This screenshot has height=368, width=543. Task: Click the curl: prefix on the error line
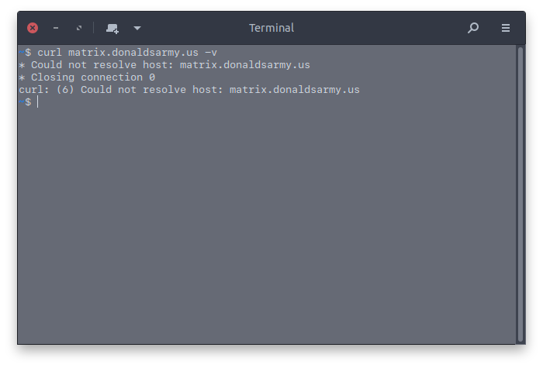click(x=34, y=90)
